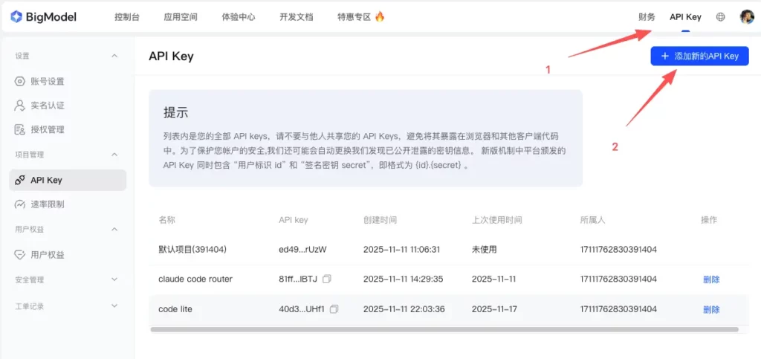Click the 添加新的API Key button
This screenshot has height=359, width=761.
pyautogui.click(x=699, y=56)
